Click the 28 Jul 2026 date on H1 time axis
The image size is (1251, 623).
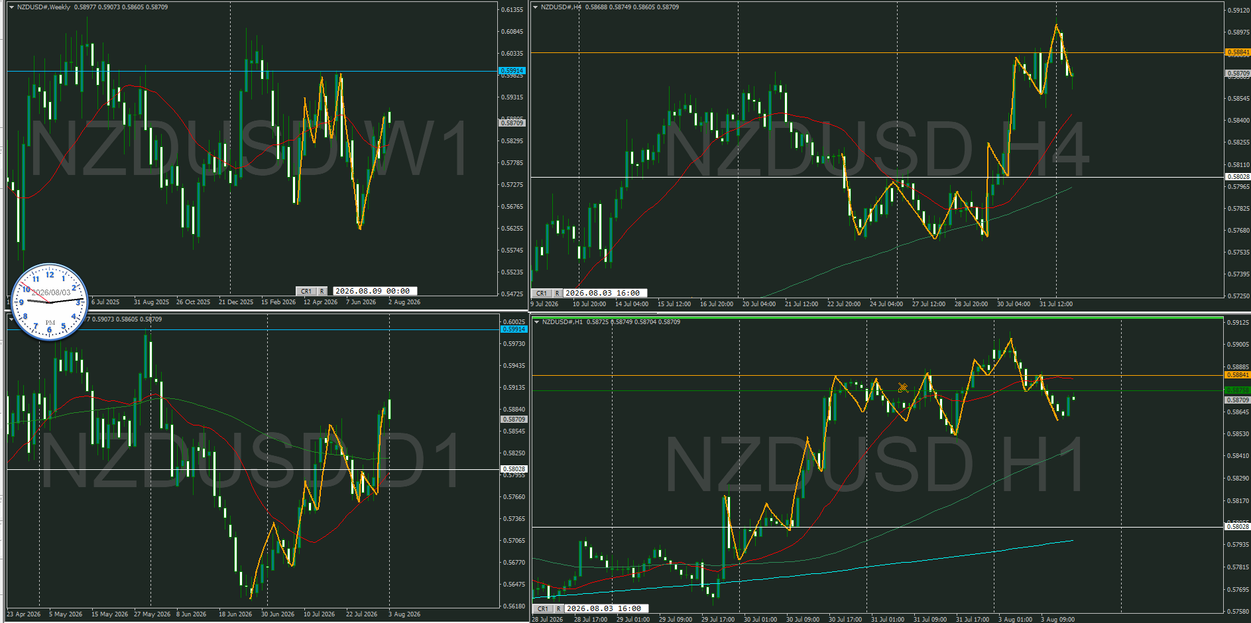(x=548, y=620)
